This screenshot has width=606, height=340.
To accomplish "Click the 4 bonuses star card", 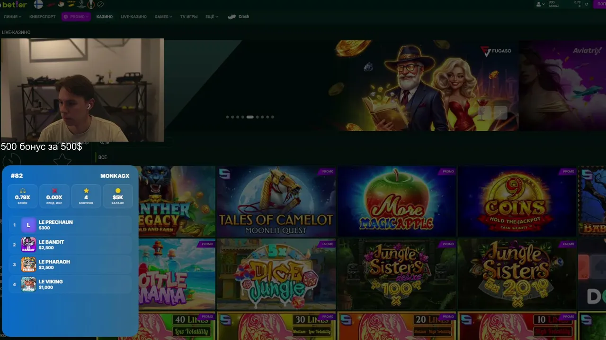I will click(x=86, y=196).
